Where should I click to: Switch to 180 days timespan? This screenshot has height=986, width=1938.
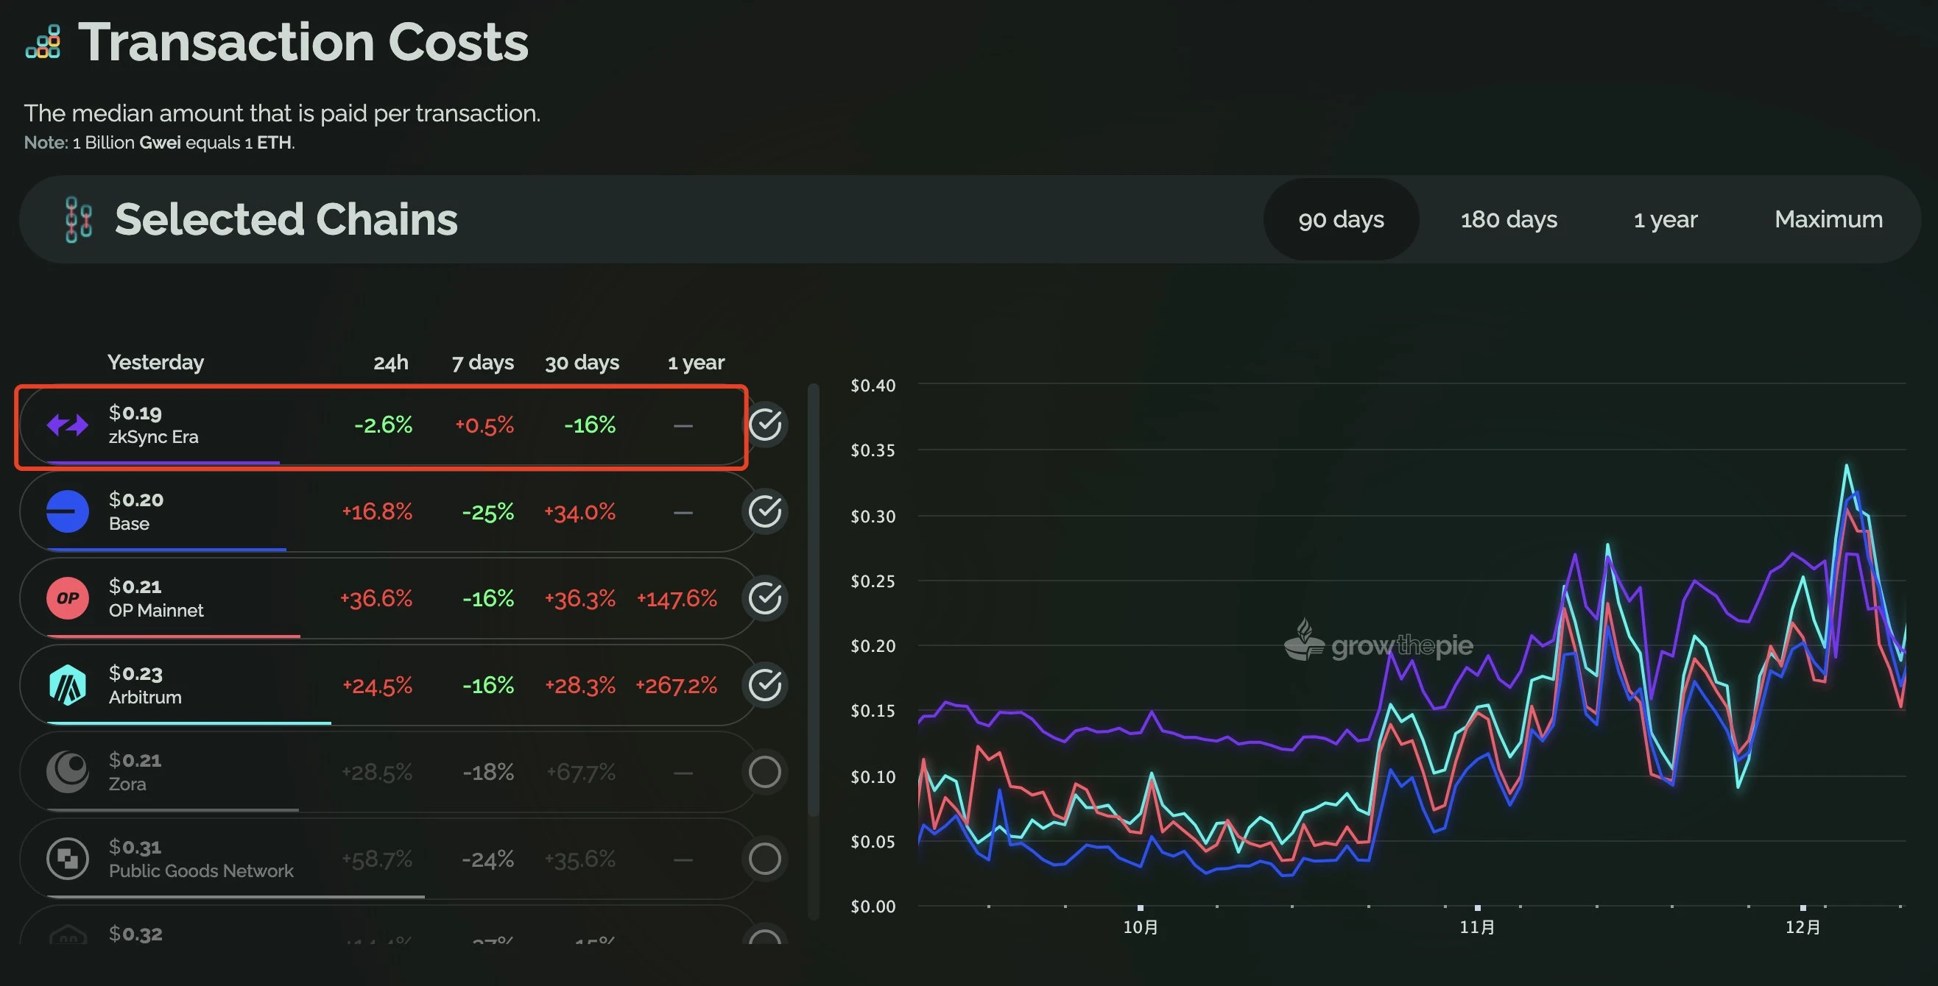pos(1509,219)
